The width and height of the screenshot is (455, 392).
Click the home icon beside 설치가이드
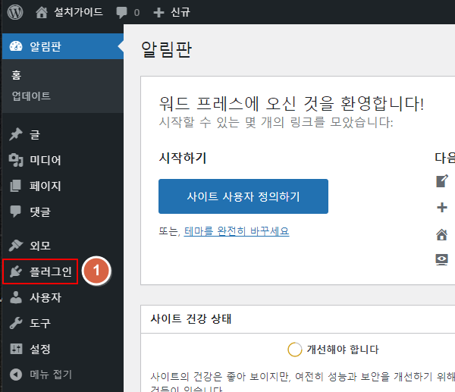pyautogui.click(x=42, y=12)
